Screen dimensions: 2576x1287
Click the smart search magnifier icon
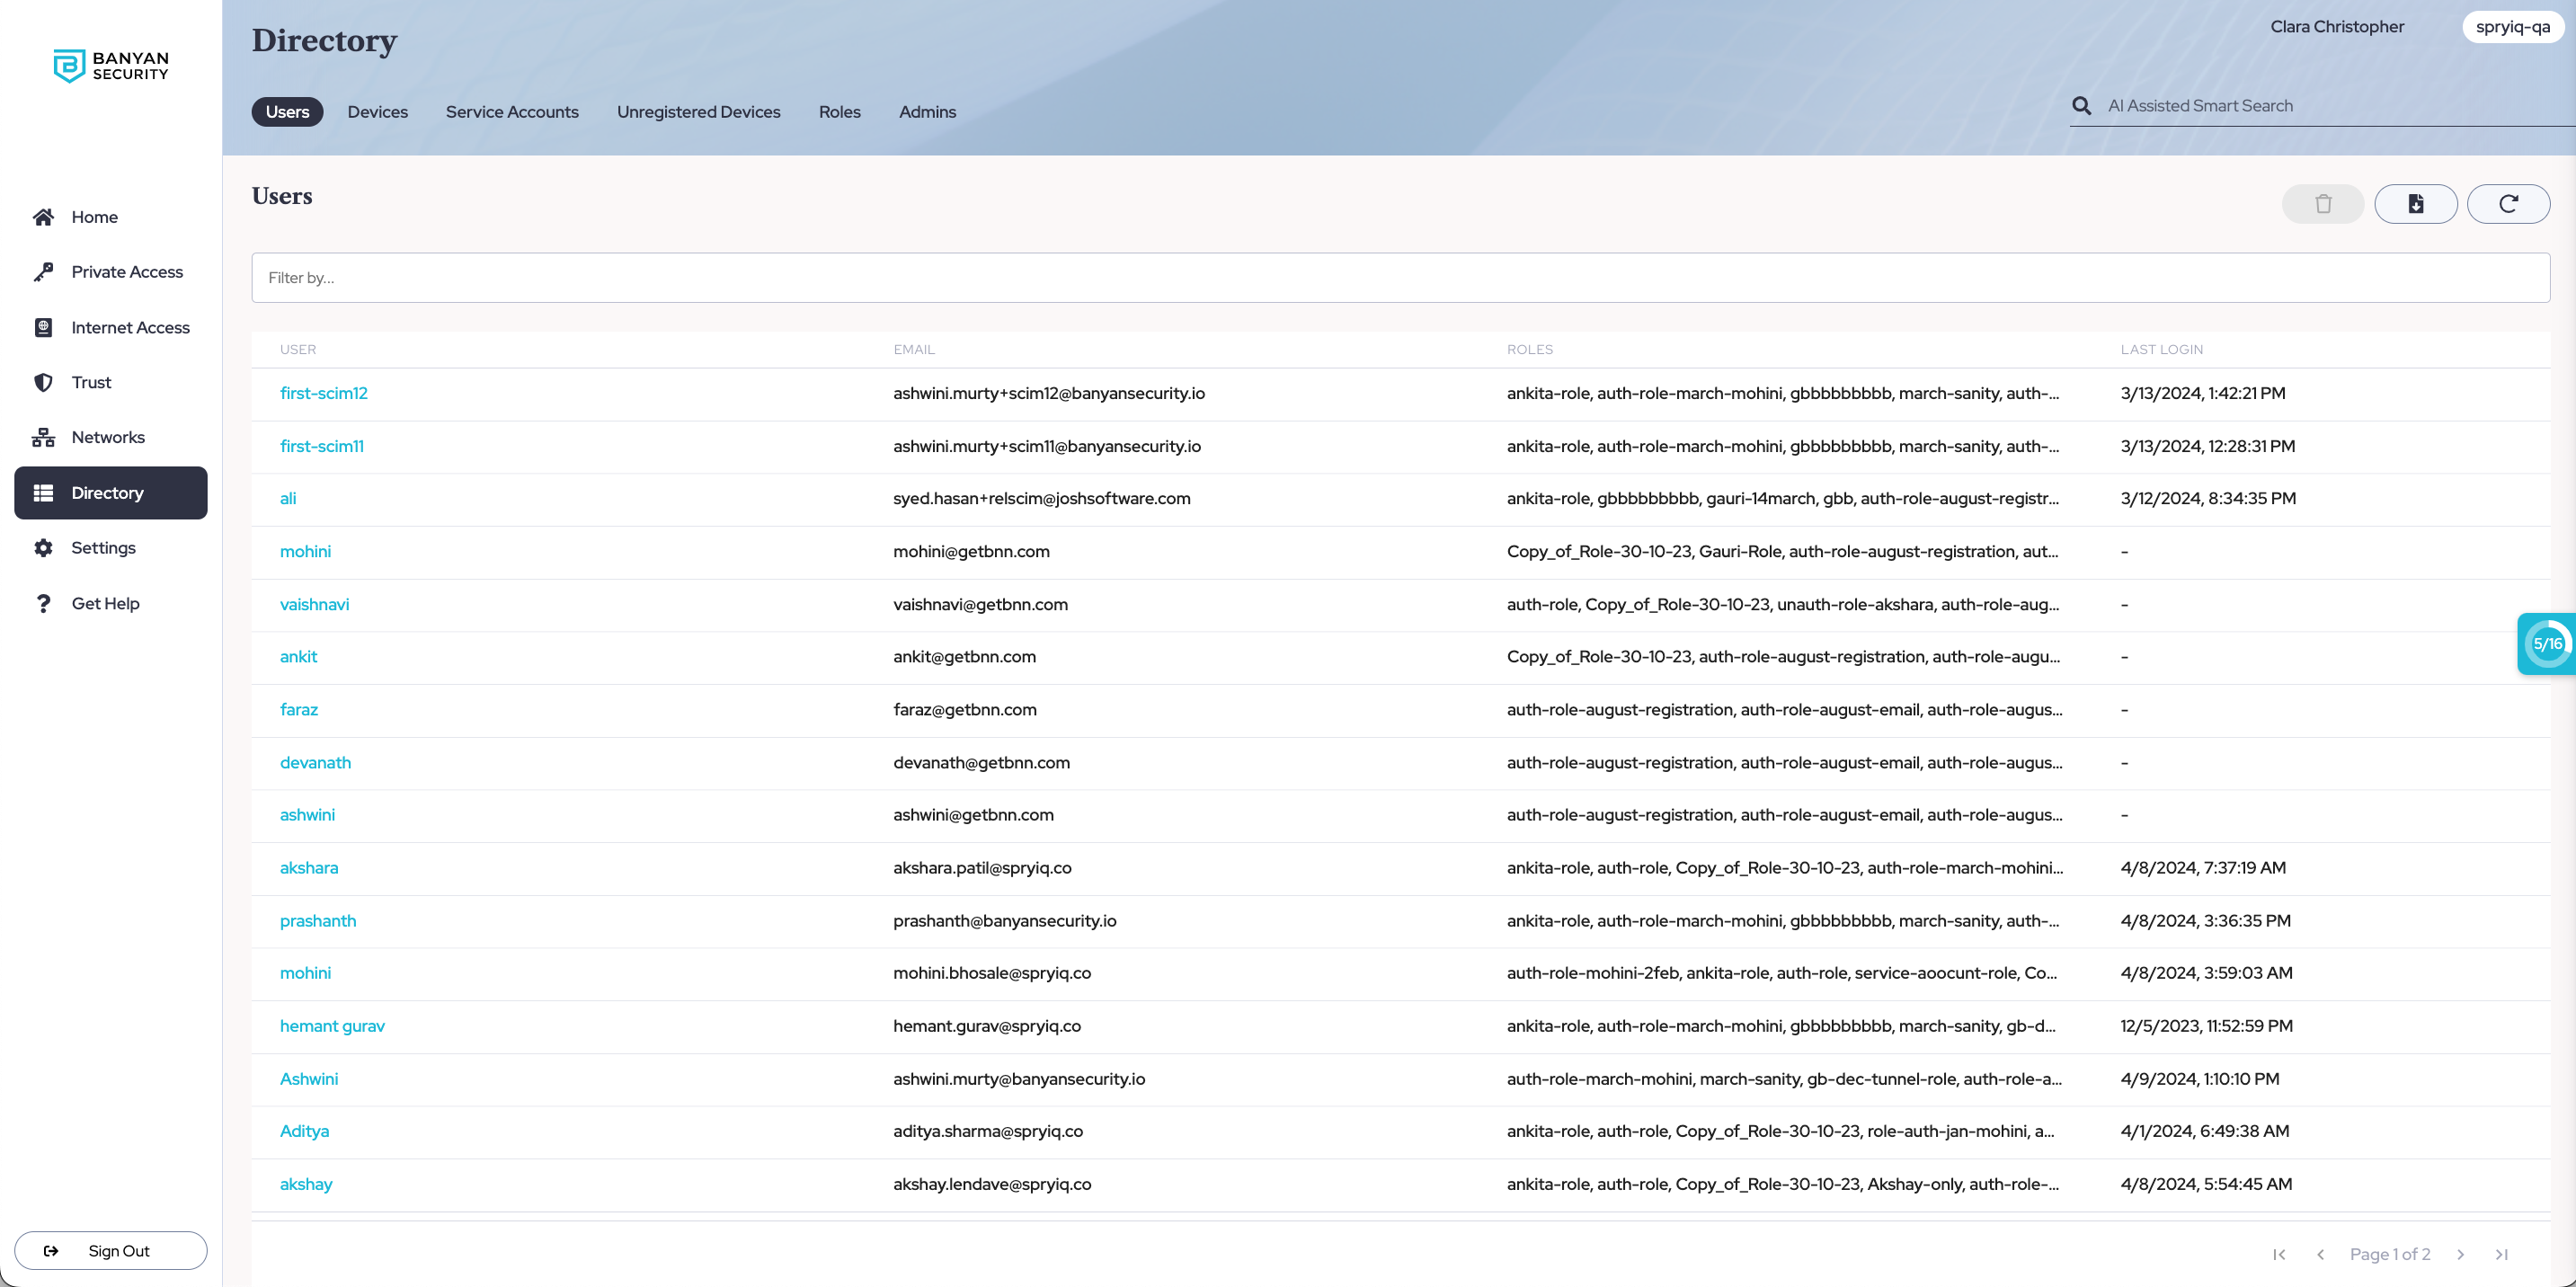[2081, 106]
